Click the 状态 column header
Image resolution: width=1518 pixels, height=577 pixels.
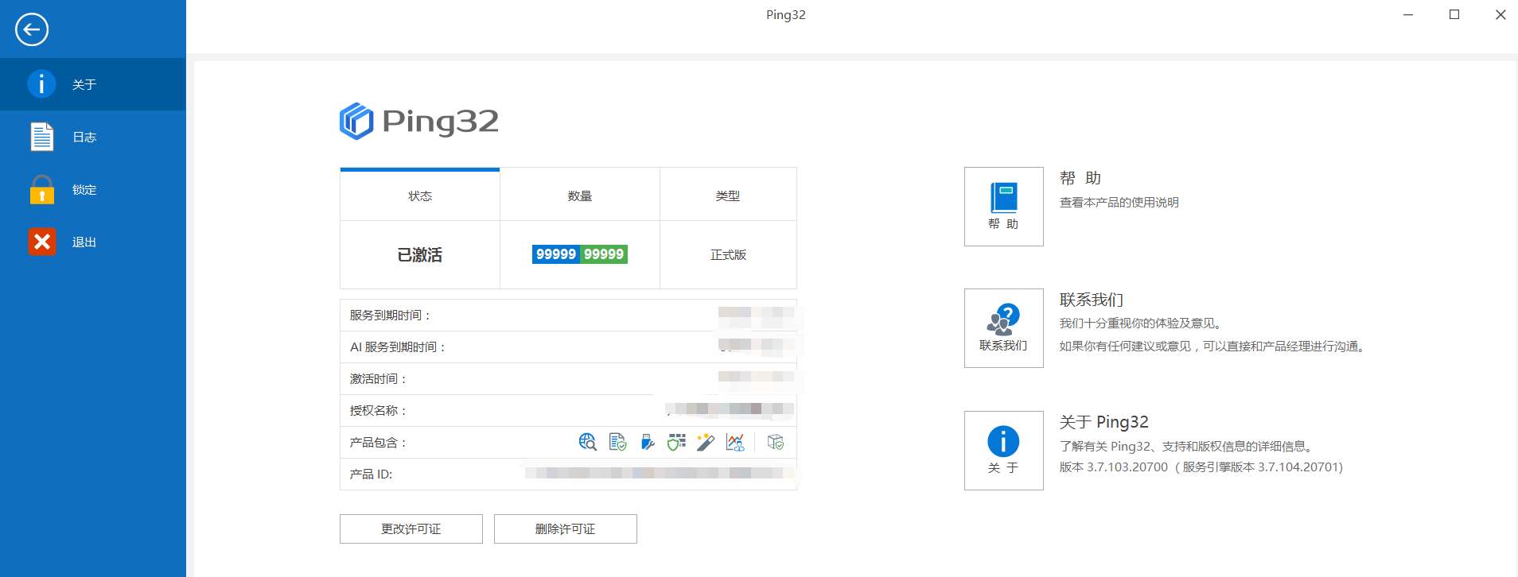click(420, 196)
